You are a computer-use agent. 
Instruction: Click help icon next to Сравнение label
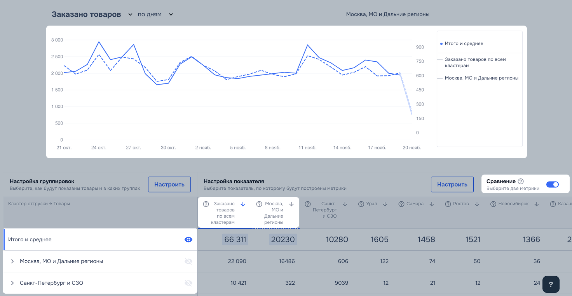click(521, 182)
